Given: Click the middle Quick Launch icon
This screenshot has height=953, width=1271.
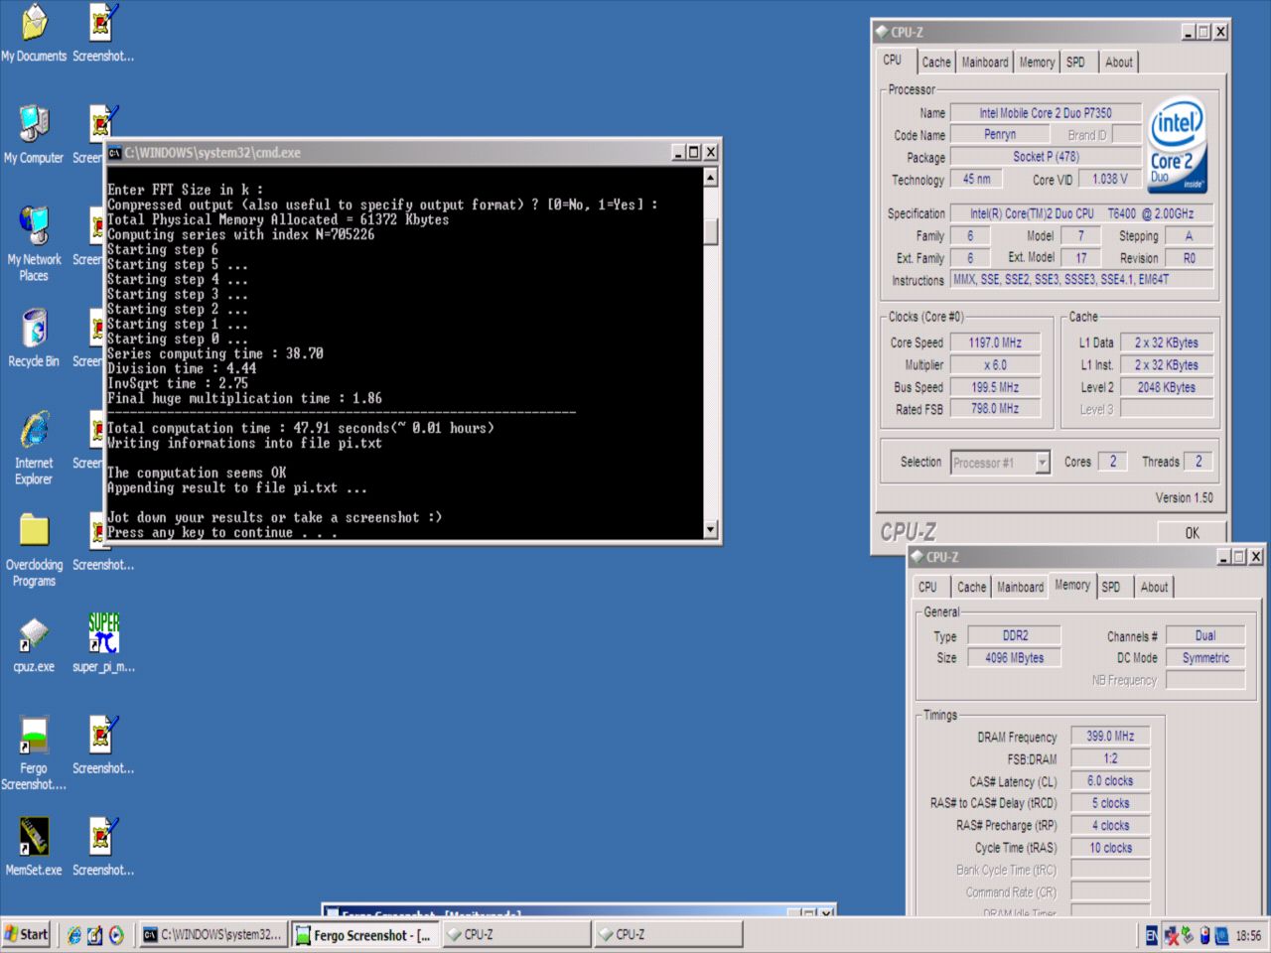Looking at the screenshot, I should pyautogui.click(x=94, y=934).
